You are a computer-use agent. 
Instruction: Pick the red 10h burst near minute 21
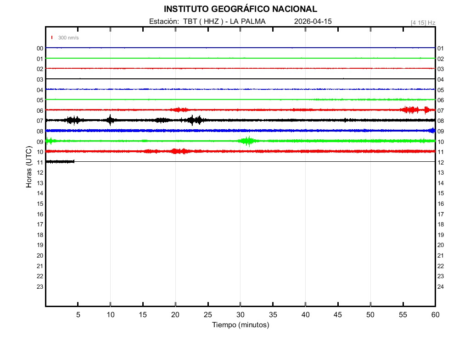click(x=180, y=151)
